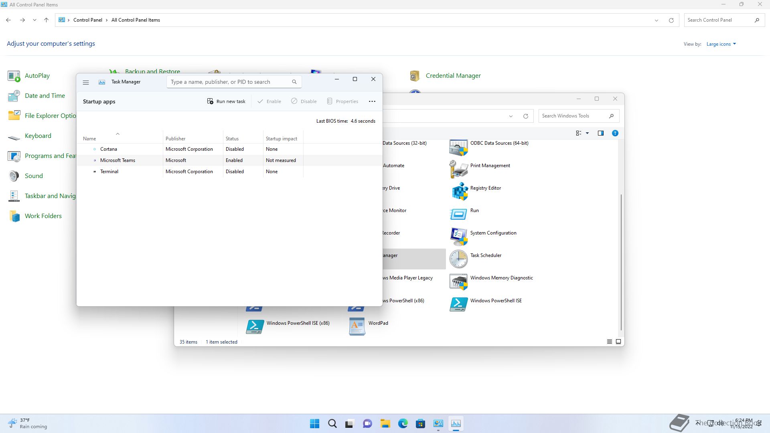The image size is (770, 433).
Task: Switch Windows Tools to details view
Action: [609, 342]
